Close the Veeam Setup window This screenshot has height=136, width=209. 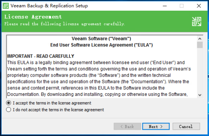click(199, 6)
